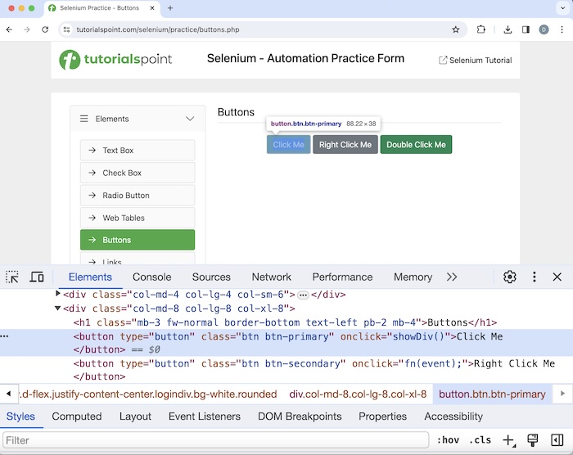Image resolution: width=573 pixels, height=455 pixels.
Task: Open the Chrome extensions puzzle icon
Action: tap(481, 29)
